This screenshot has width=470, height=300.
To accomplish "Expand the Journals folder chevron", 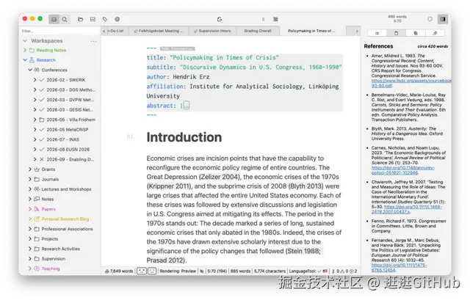I will 30,179.
